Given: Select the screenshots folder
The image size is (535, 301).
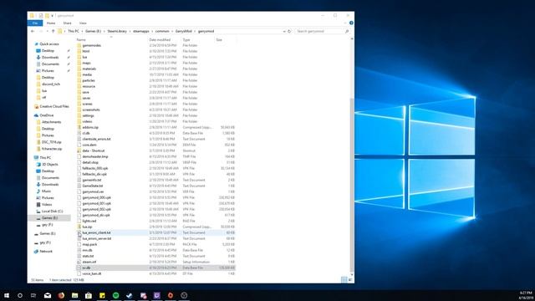Looking at the screenshot, I should (91, 110).
